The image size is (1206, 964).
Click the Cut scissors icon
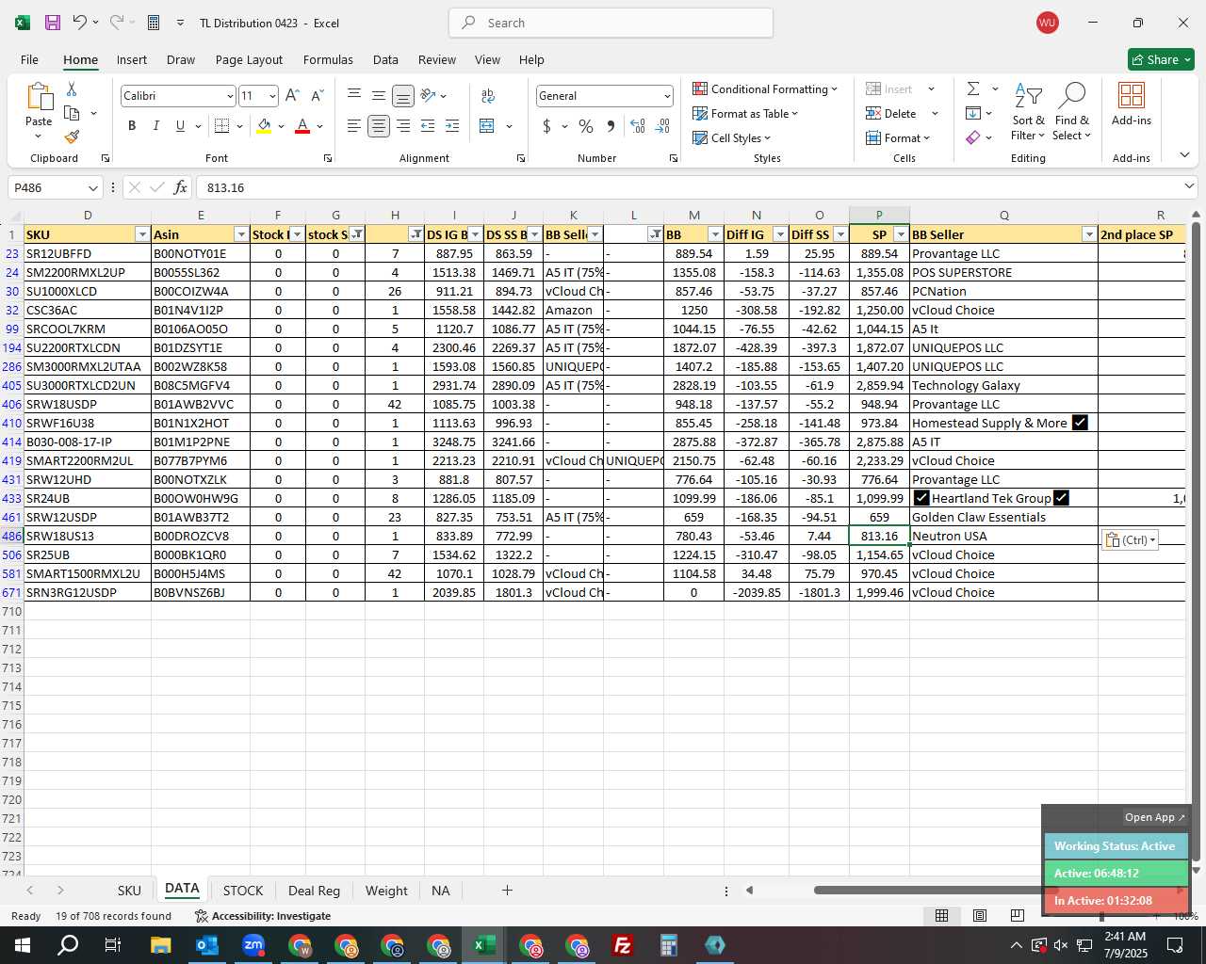coord(72,88)
